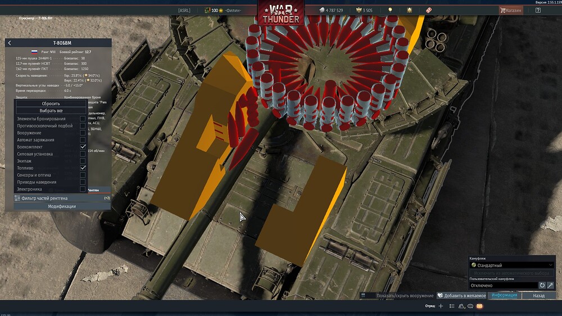
Task: Open Модификации button
Action: [x=62, y=206]
